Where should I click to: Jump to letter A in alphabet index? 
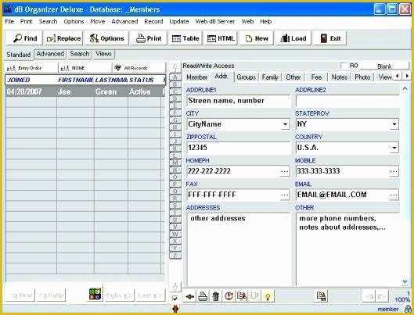[x=175, y=77]
